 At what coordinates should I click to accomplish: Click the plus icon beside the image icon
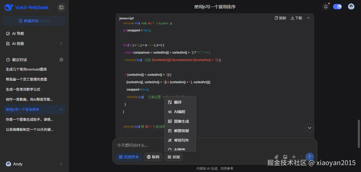(x=294, y=157)
